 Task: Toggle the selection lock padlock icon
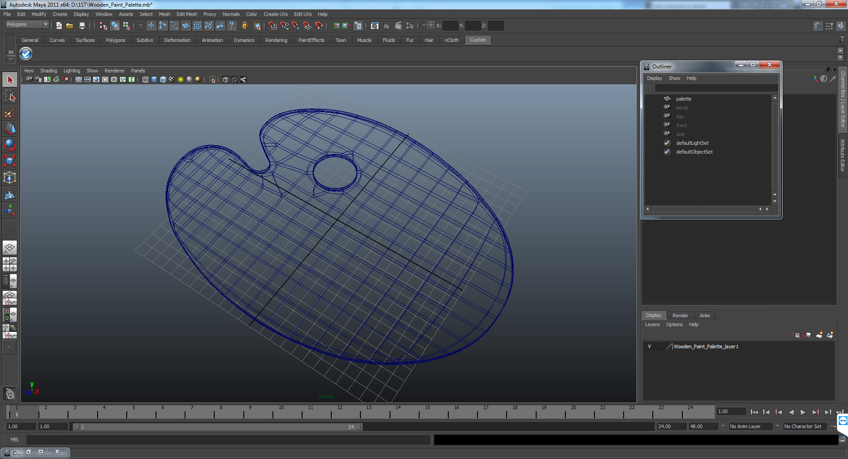point(245,26)
